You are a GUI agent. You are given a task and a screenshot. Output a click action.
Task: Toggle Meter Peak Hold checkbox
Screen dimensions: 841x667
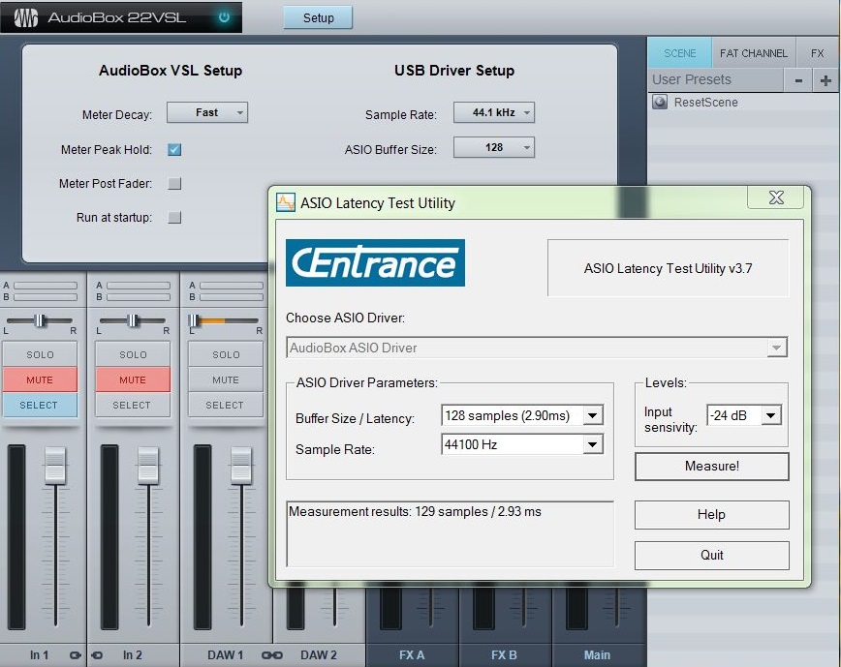click(174, 149)
